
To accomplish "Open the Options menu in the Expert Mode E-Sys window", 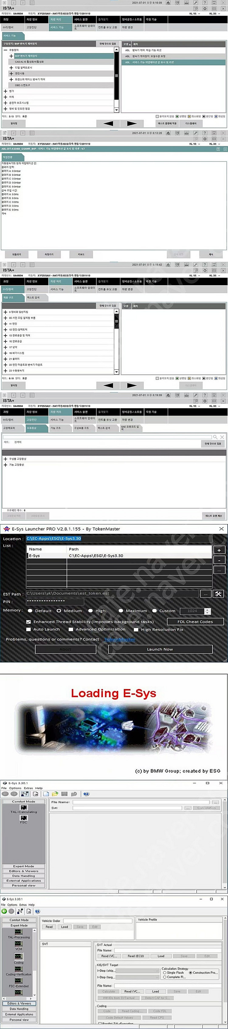I will (12, 905).
